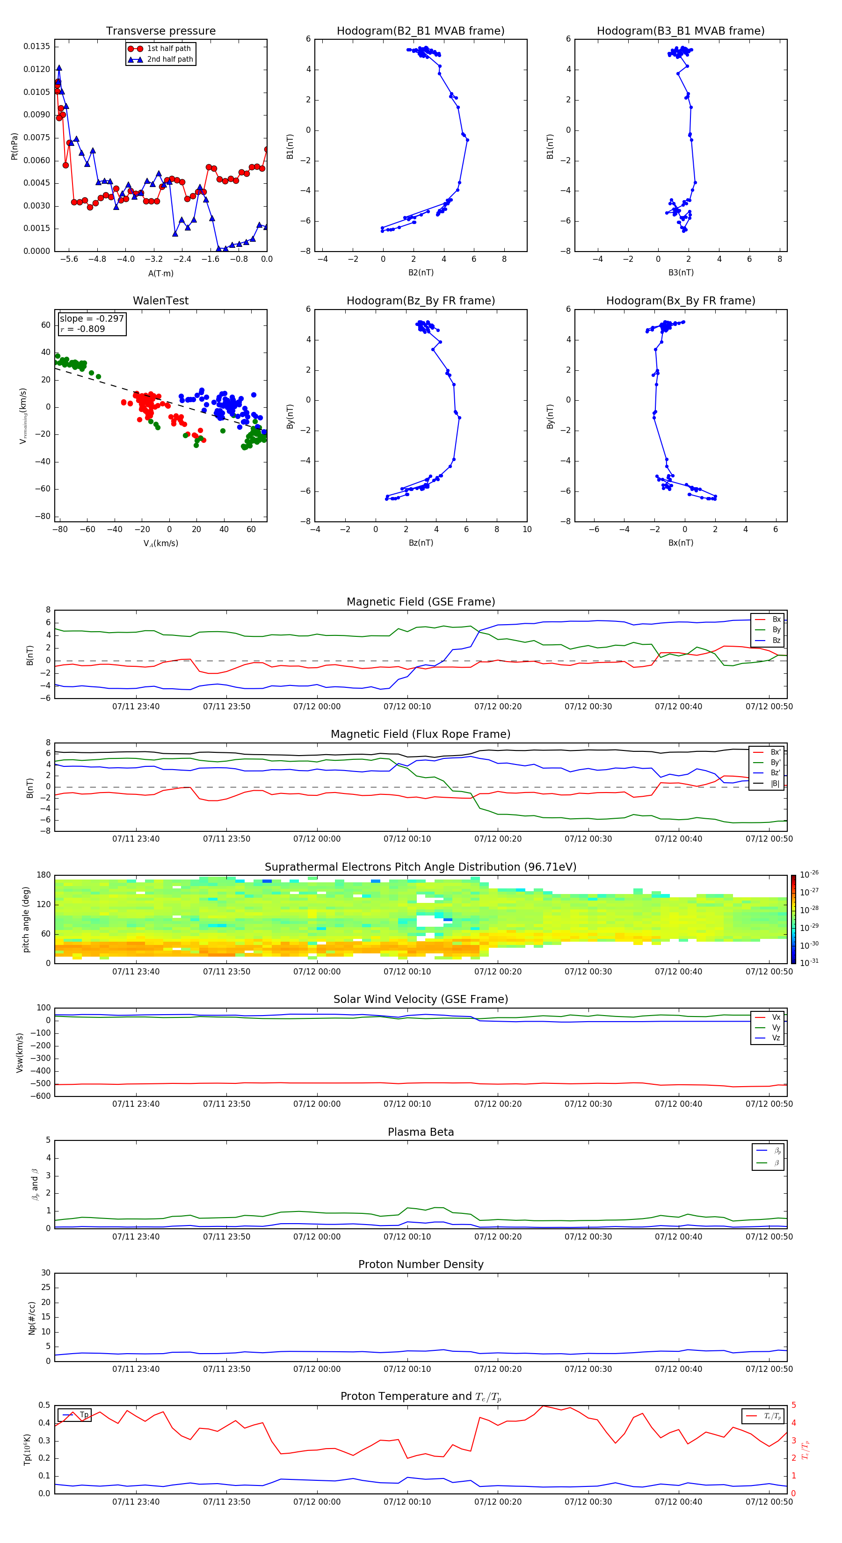Click the 'Pt(nPa)' y-axis label
This screenshot has height=1543, width=842.
(15, 146)
